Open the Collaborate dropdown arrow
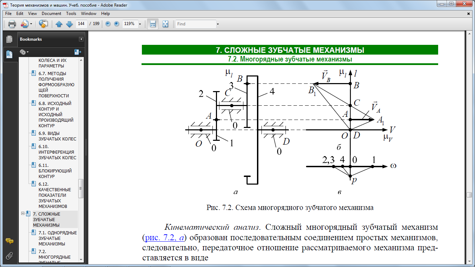The height and width of the screenshot is (267, 475). pyautogui.click(x=31, y=24)
